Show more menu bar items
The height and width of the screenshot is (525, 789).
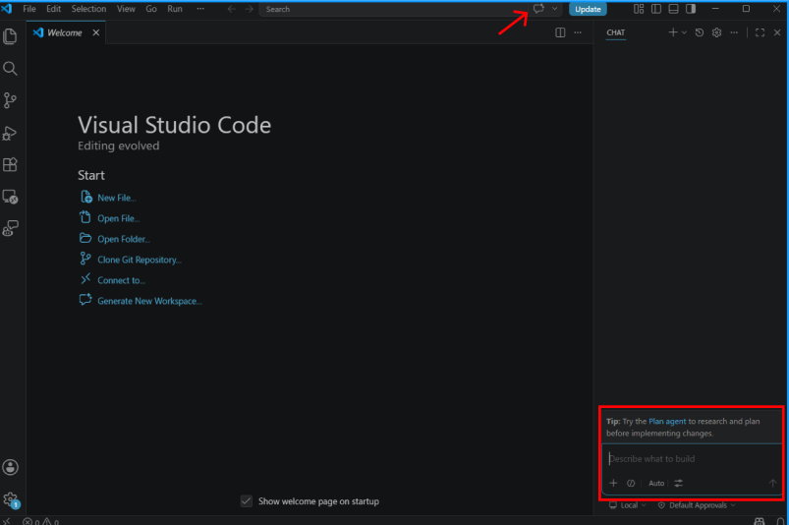[x=200, y=9]
